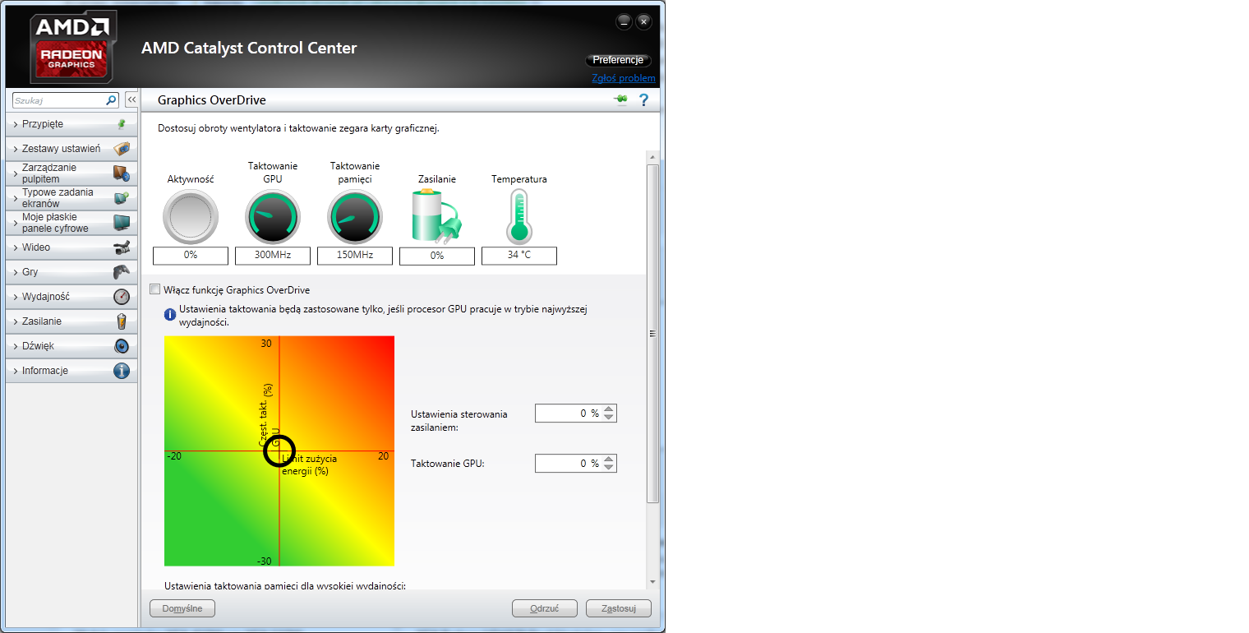Expand Wydajność section using its chevron

click(x=16, y=297)
